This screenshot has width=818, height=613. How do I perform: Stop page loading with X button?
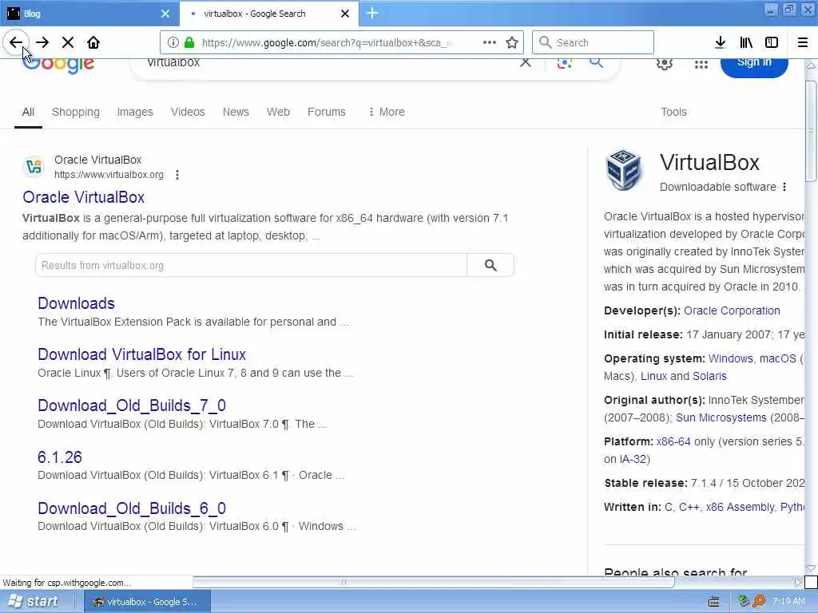[68, 42]
